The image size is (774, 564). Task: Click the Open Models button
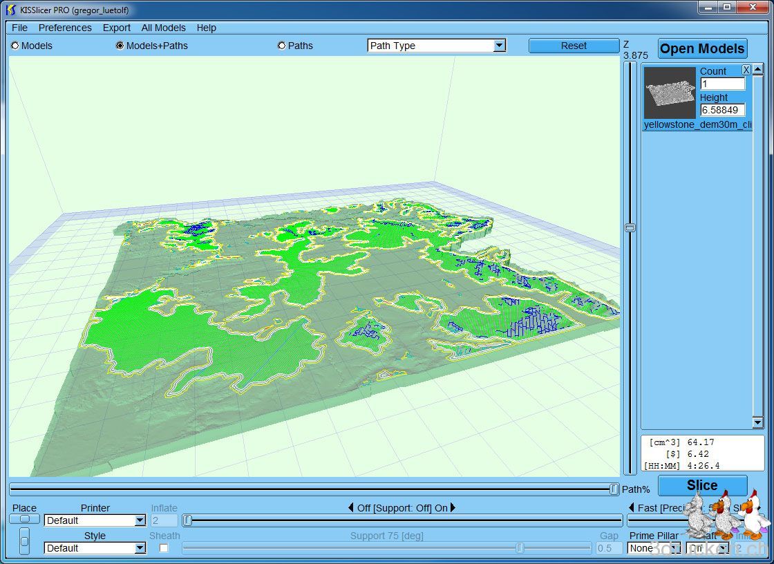pos(702,48)
